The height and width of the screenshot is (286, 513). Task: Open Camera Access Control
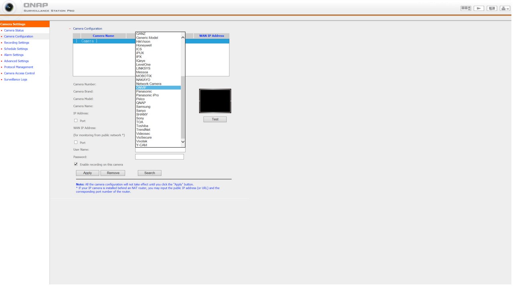coord(19,73)
